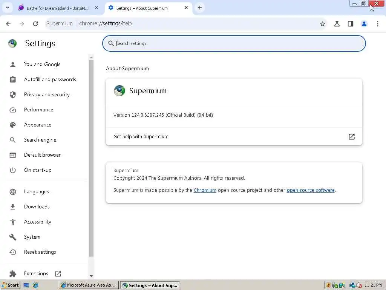This screenshot has height=290, width=386.
Task: Open the three-dot browser menu
Action: (x=378, y=24)
